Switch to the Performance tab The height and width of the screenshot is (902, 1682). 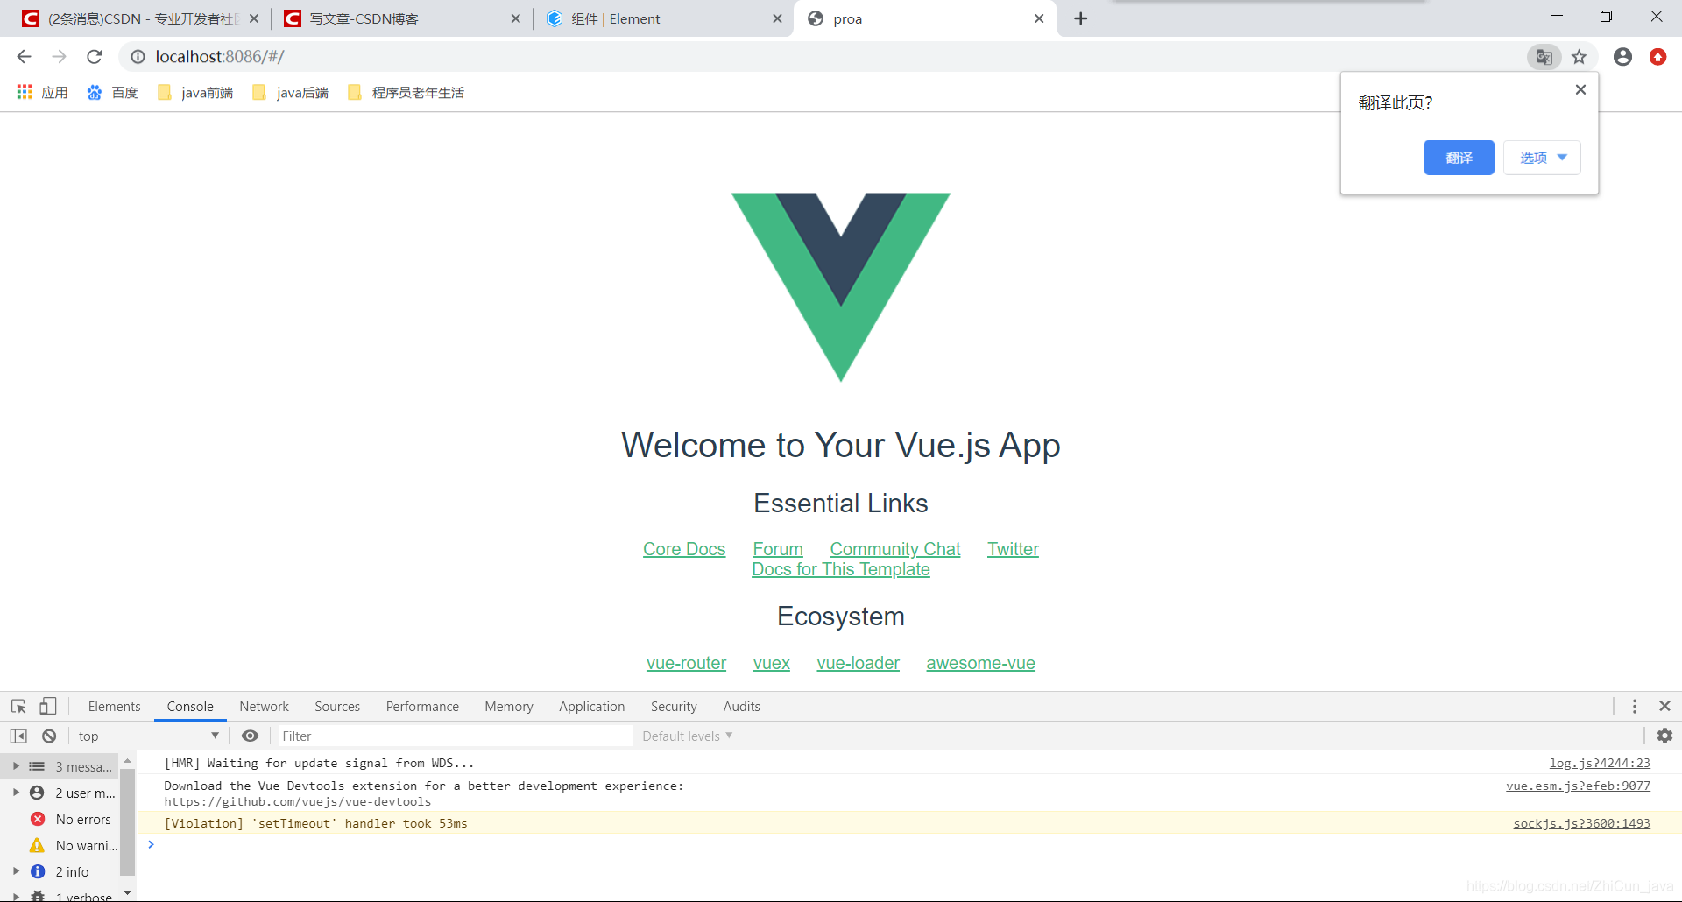point(422,706)
